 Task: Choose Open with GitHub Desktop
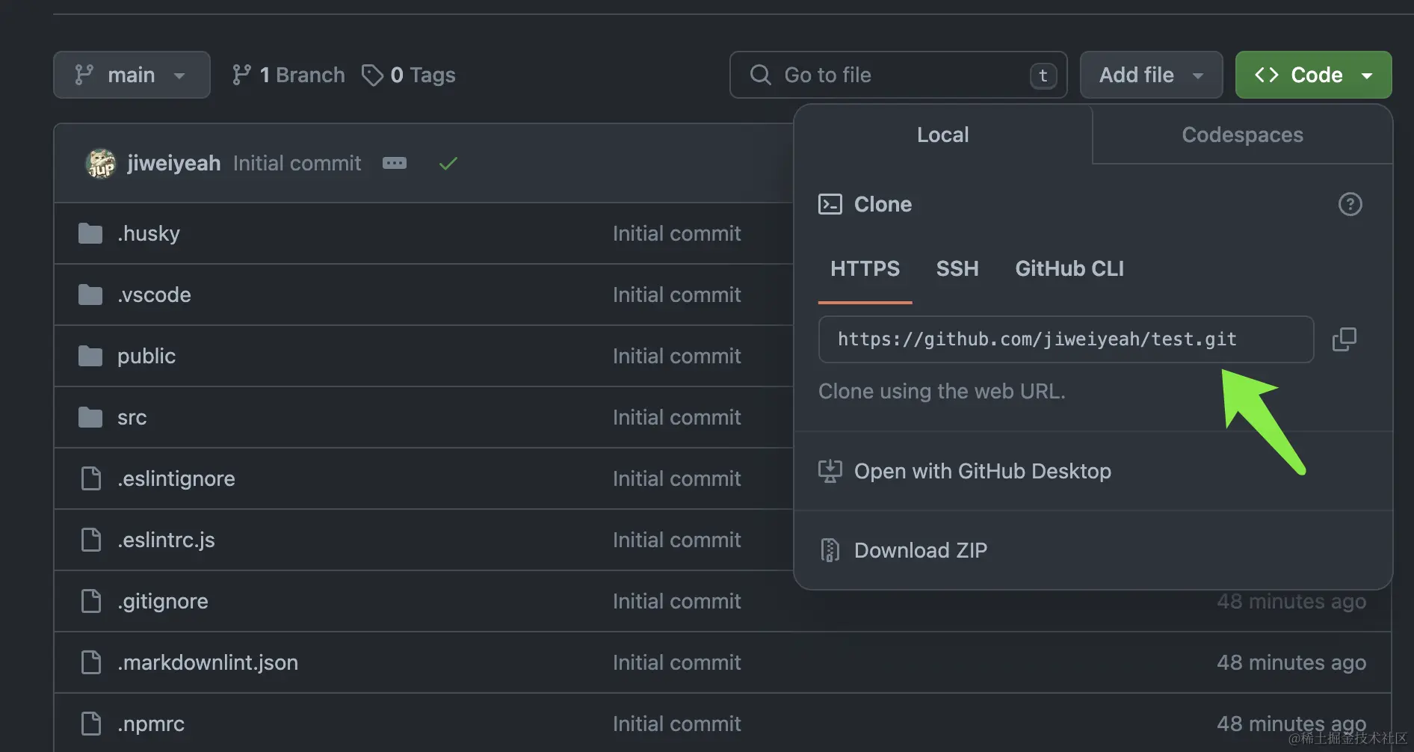tap(982, 471)
